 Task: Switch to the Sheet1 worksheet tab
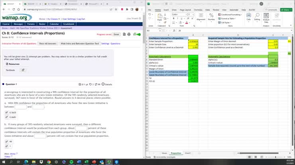188,153
